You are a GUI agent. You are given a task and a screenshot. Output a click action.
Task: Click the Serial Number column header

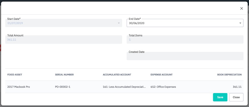point(64,75)
